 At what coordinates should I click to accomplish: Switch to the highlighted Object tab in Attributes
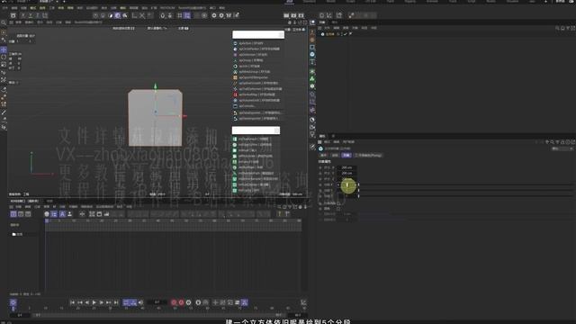point(346,156)
